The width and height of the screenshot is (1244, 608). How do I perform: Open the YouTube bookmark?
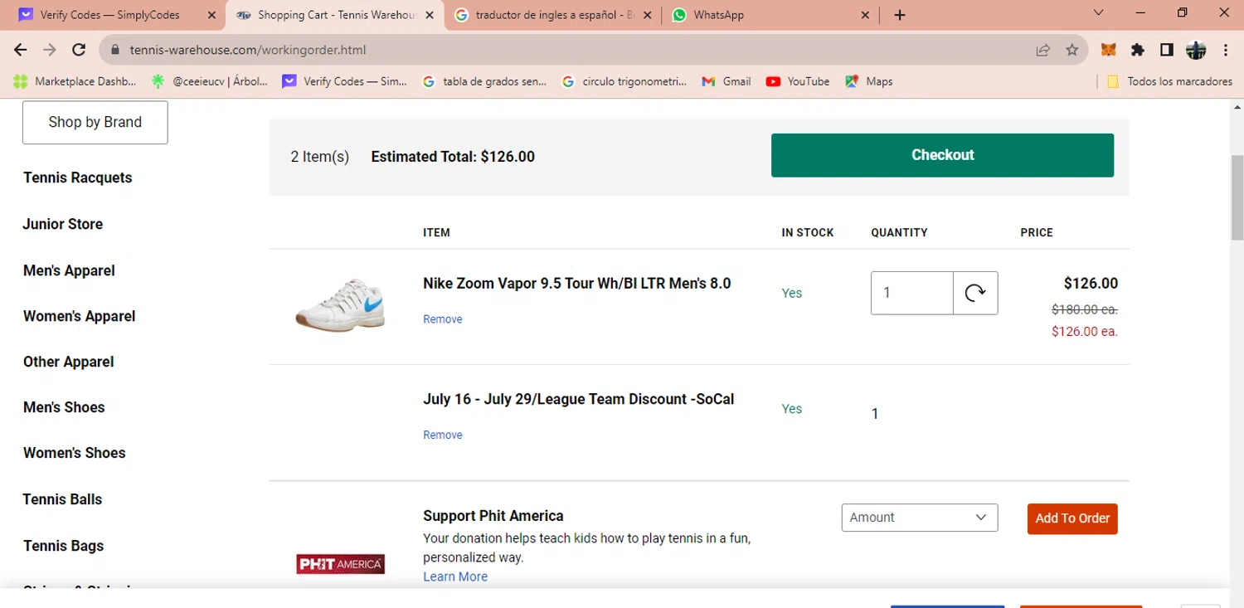(798, 81)
